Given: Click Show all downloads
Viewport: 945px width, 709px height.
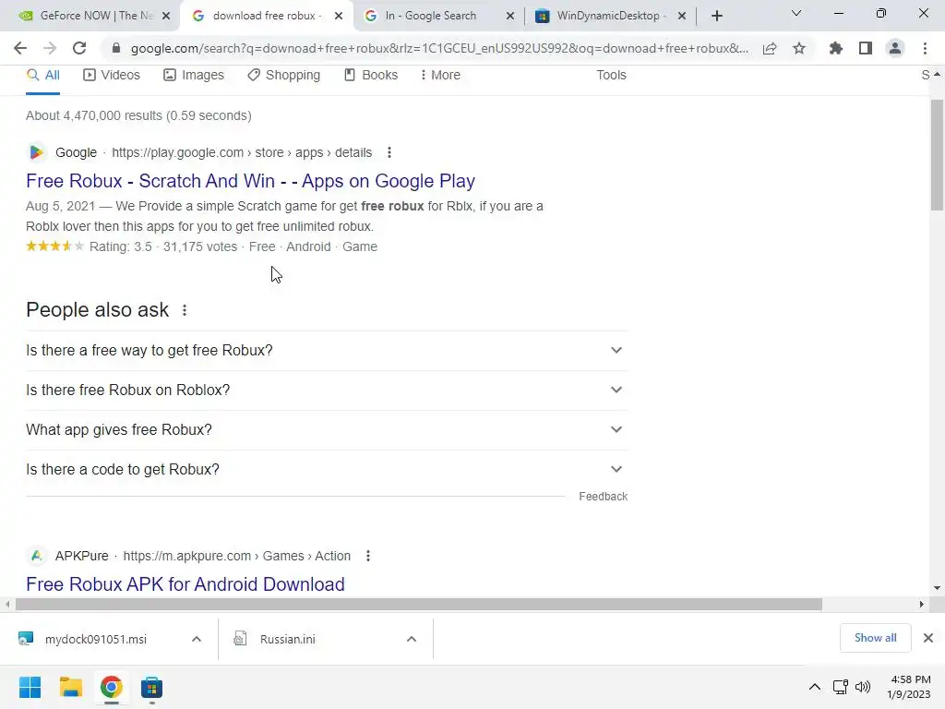Looking at the screenshot, I should click(875, 638).
